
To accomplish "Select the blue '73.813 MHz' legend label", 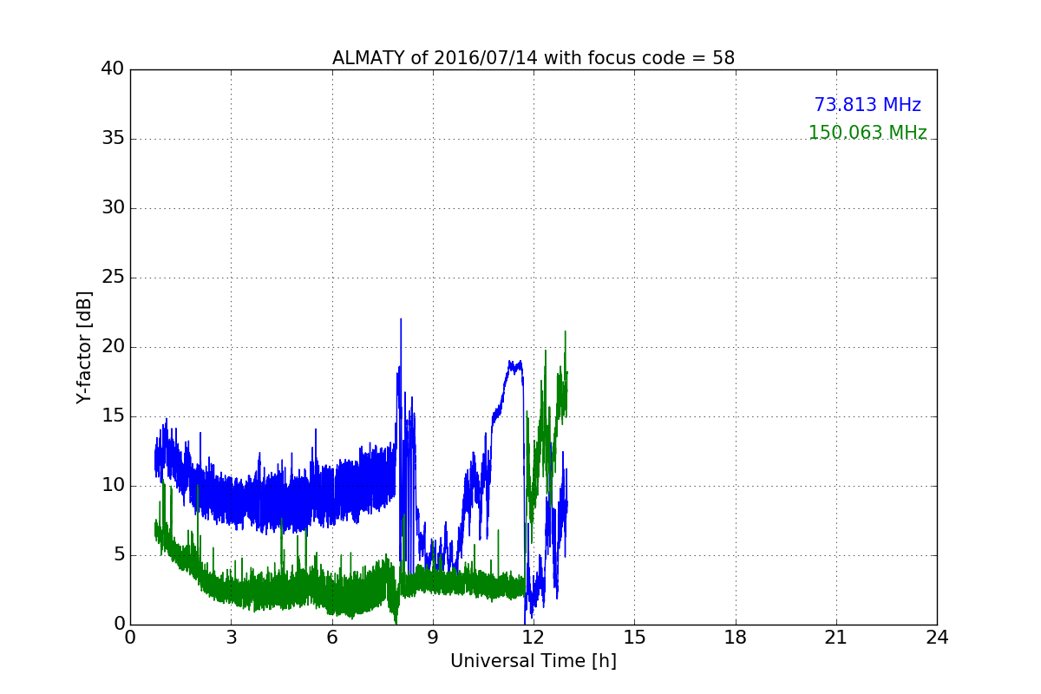I will click(867, 105).
